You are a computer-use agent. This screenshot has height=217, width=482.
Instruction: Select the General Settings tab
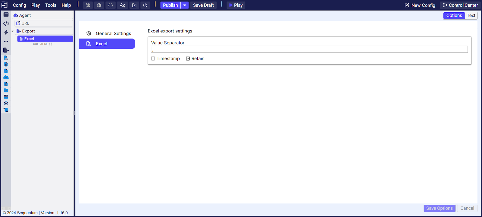(x=113, y=33)
